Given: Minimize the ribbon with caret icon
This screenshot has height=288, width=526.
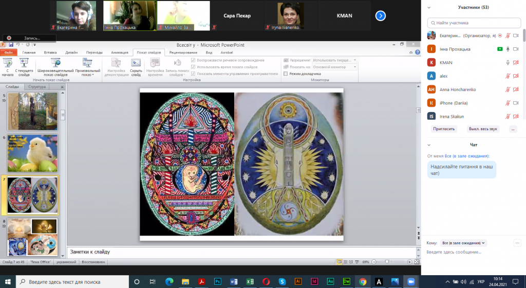Looking at the screenshot, I should [x=411, y=52].
